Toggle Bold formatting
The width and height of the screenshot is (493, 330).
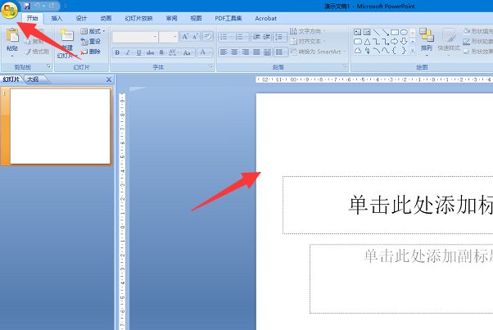(x=117, y=52)
